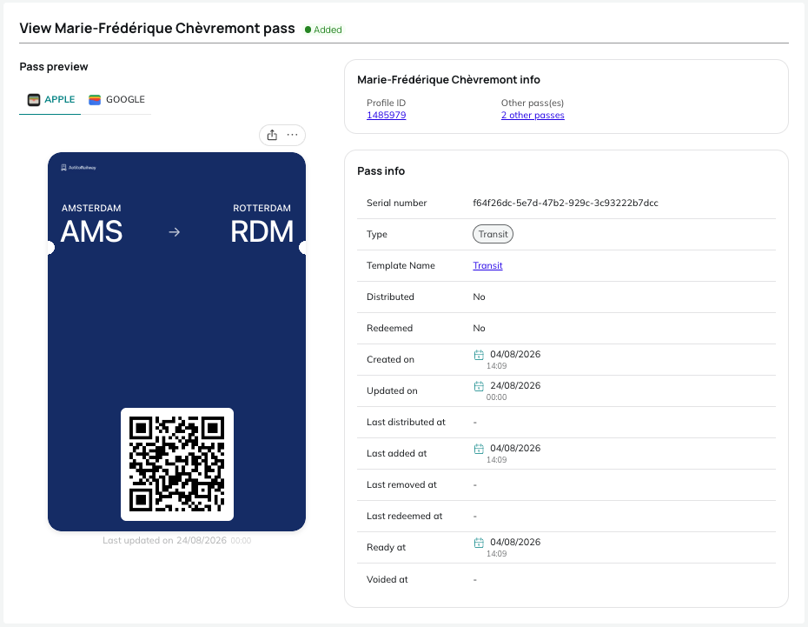Image resolution: width=808 pixels, height=627 pixels.
Task: Click the Apple Wallet icon
Action: [34, 99]
